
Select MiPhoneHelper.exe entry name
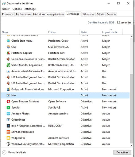pos(23,132)
